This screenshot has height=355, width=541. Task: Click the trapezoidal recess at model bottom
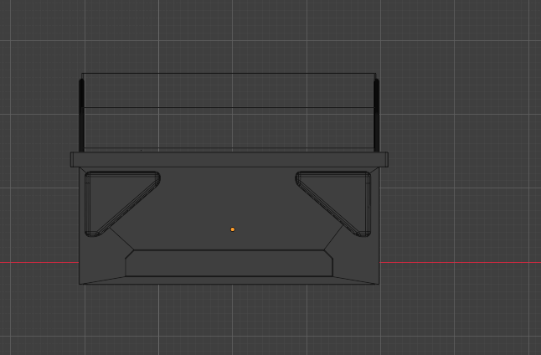[x=229, y=263]
